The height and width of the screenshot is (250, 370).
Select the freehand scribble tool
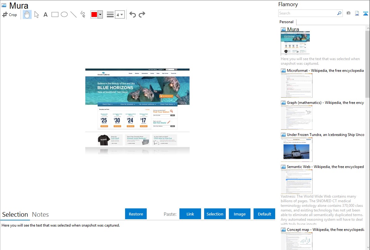coord(83,14)
